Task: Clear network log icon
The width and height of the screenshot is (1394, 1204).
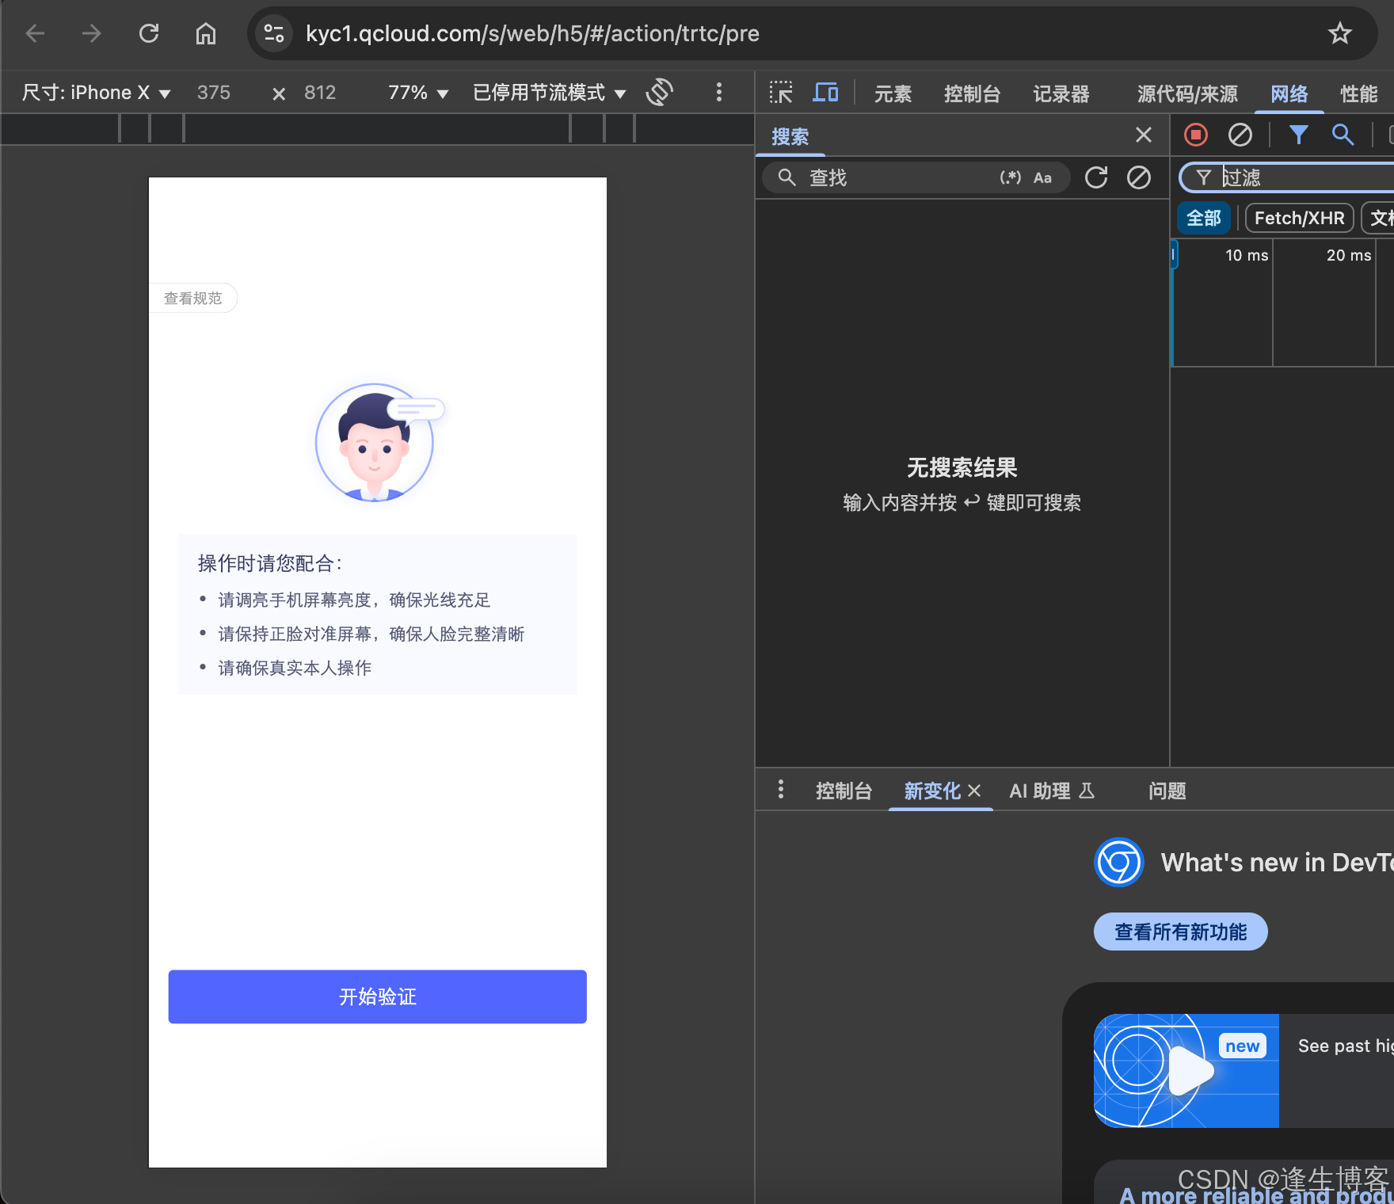Action: pyautogui.click(x=1240, y=135)
